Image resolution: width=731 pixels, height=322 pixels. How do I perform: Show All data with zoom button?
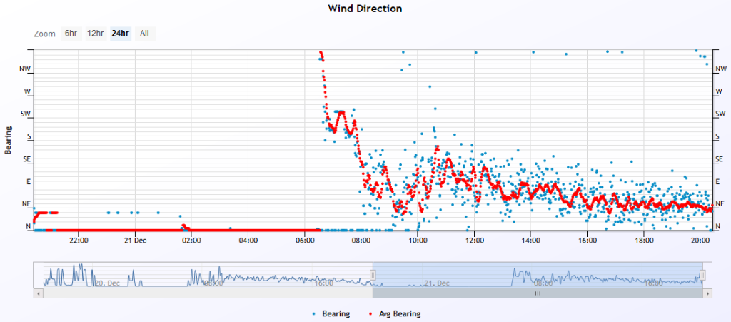click(x=145, y=34)
